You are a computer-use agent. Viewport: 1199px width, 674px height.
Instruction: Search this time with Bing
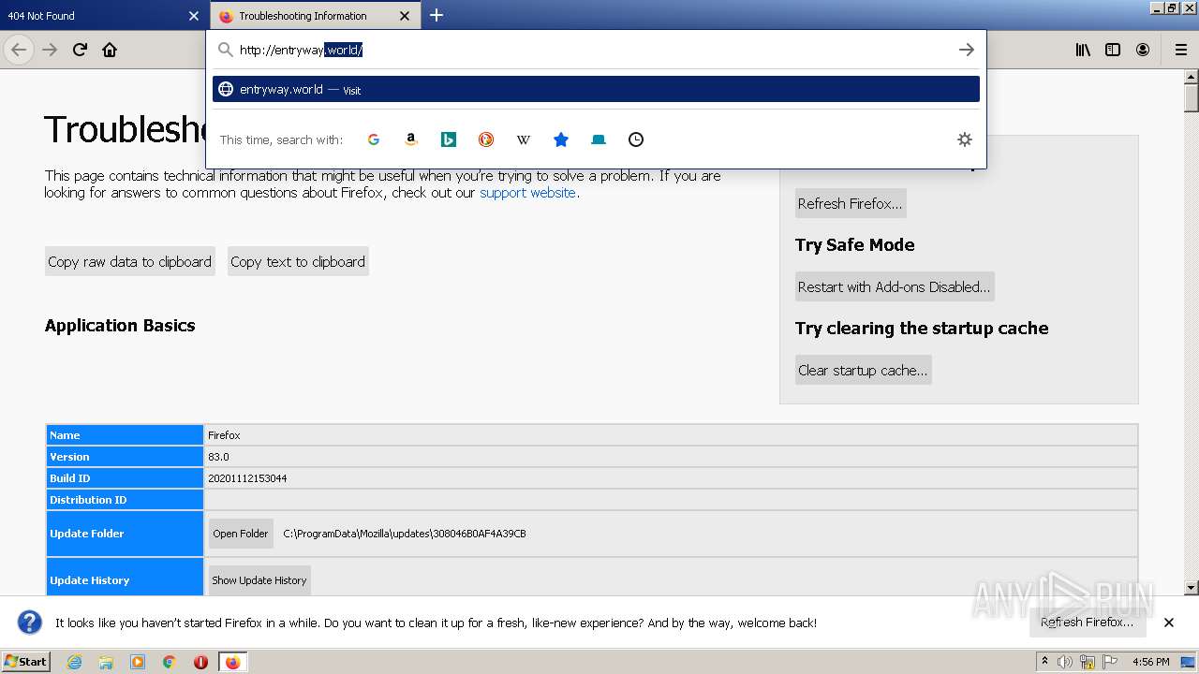click(x=449, y=139)
